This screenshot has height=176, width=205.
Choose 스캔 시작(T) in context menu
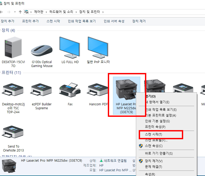167,134
